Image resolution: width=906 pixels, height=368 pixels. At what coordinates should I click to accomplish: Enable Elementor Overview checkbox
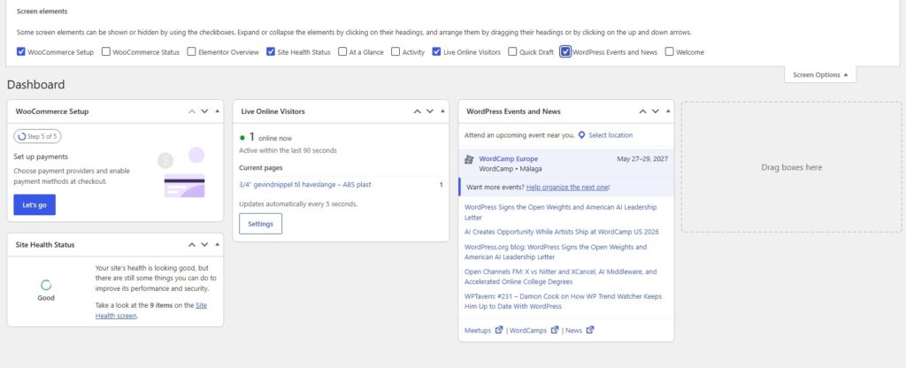(191, 52)
